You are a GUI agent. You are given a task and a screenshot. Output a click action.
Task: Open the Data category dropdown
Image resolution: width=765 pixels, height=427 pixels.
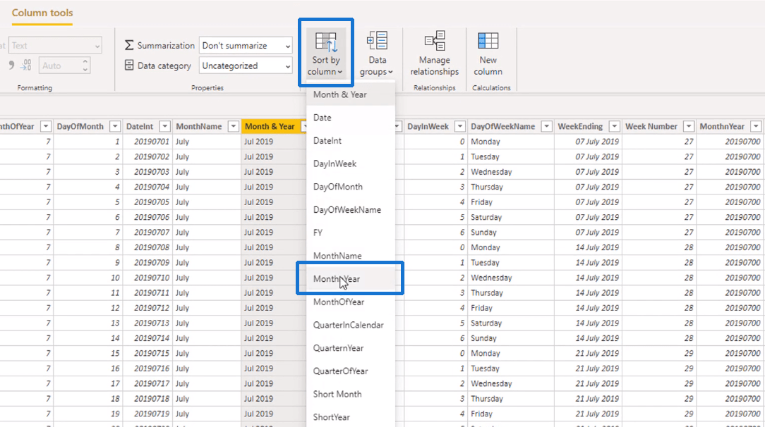(246, 66)
